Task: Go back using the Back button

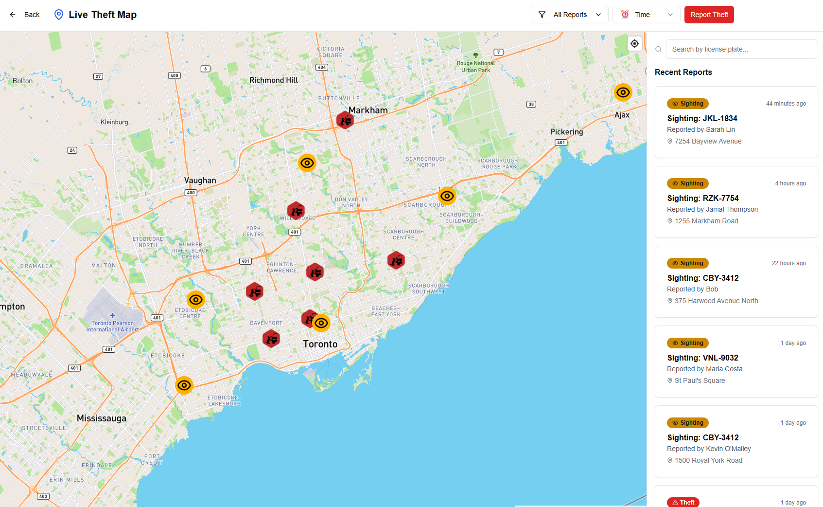Action: 25,15
